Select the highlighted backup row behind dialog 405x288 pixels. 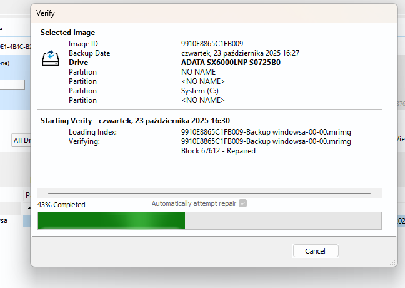(x=12, y=221)
